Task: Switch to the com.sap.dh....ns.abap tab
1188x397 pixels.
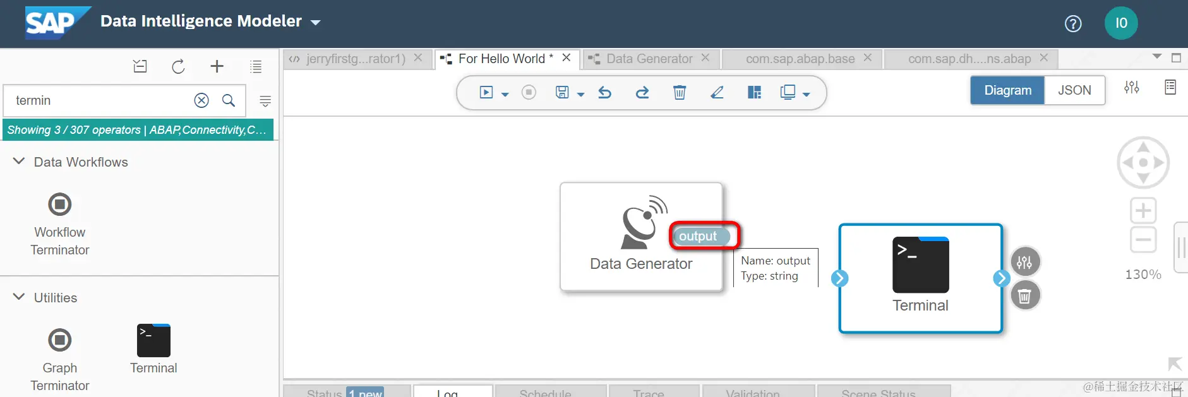Action: pyautogui.click(x=969, y=59)
